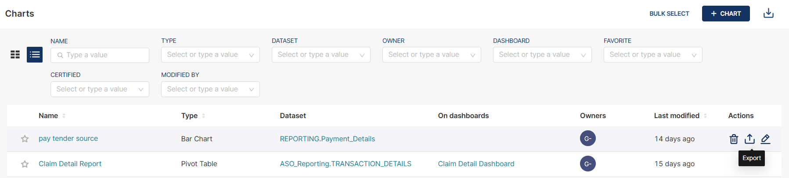
Task: Open the Claim Detail Dashboard link
Action: pyautogui.click(x=476, y=164)
